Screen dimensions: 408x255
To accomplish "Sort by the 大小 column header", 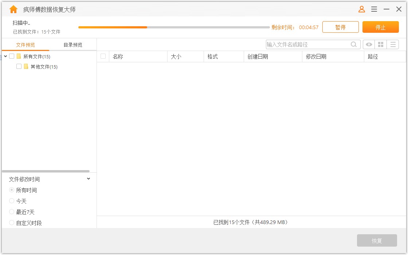I will click(185, 56).
